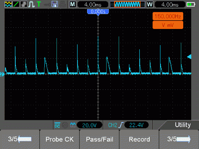Click the green diagonal line icon

coord(16,4)
